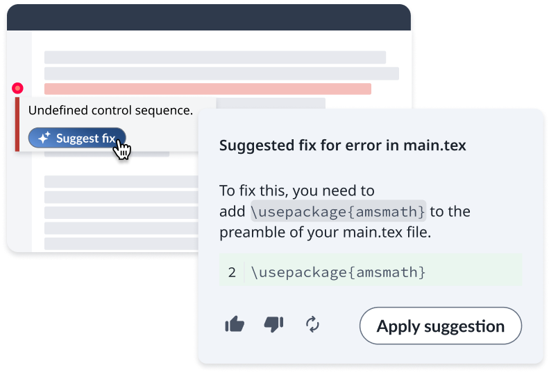This screenshot has width=549, height=372.
Task: Apply the suggestion with the Apply suggestion button
Action: pos(440,326)
